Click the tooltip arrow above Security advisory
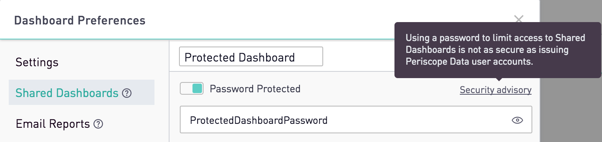602x142 pixels. [499, 80]
